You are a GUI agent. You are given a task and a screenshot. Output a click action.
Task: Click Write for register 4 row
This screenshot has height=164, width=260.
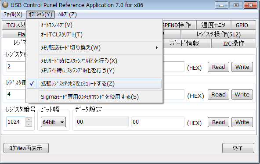242,95
